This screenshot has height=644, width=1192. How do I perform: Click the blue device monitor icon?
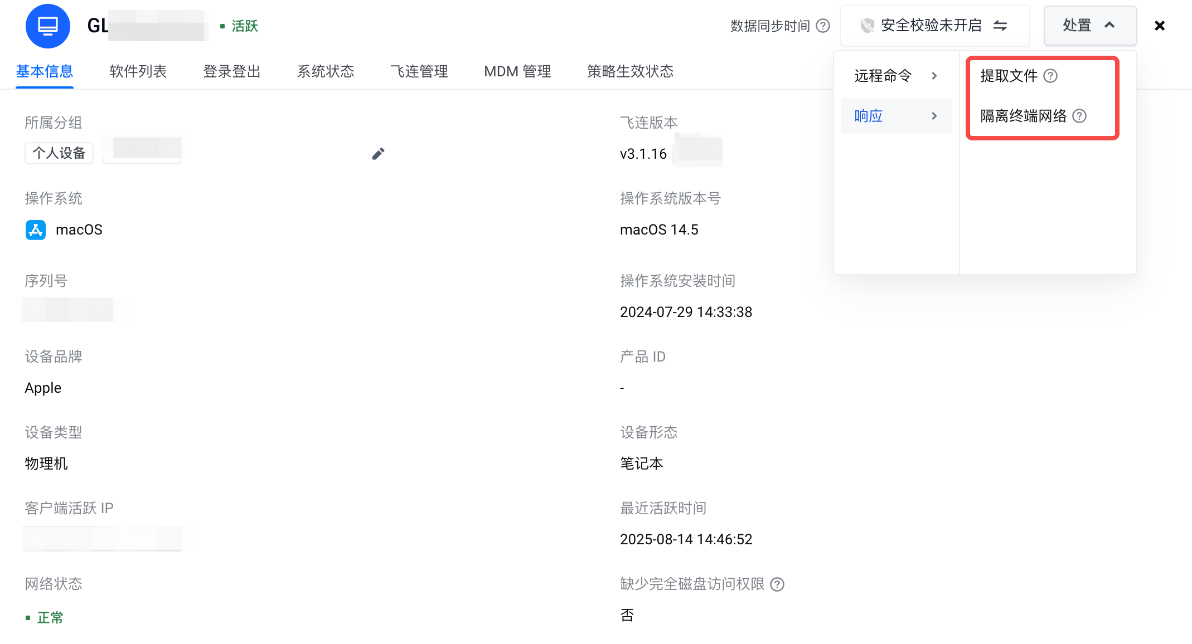(48, 26)
